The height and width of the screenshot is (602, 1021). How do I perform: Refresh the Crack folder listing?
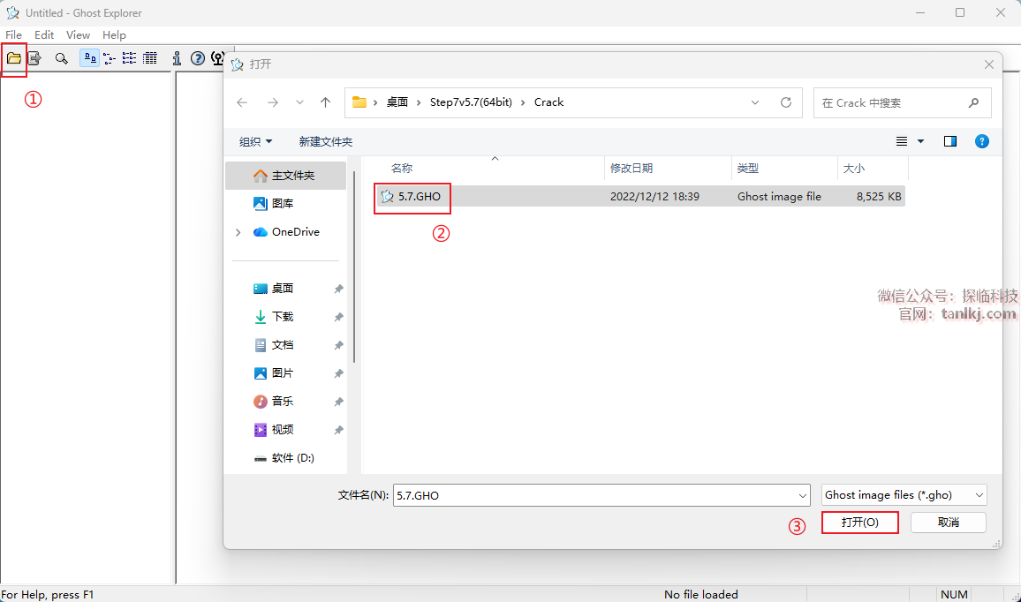786,102
